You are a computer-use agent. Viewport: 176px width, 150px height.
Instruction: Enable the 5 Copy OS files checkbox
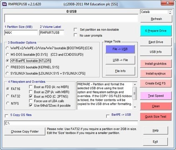point(6,115)
